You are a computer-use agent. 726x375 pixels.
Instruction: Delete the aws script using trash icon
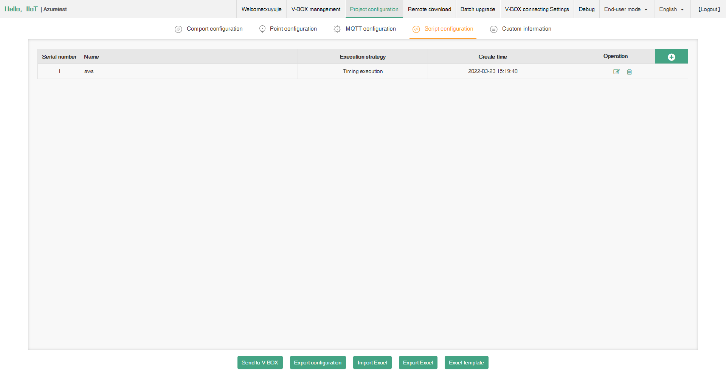click(629, 71)
